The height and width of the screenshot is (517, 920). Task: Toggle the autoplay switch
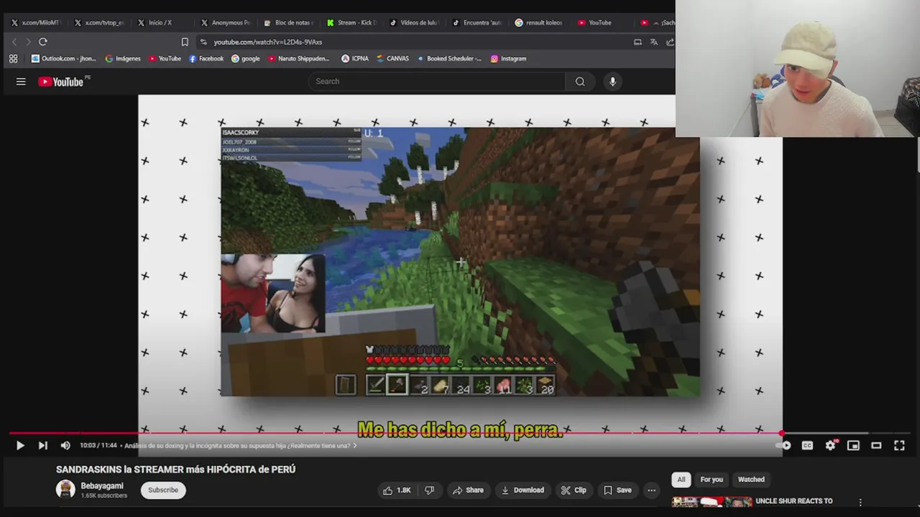tap(785, 446)
